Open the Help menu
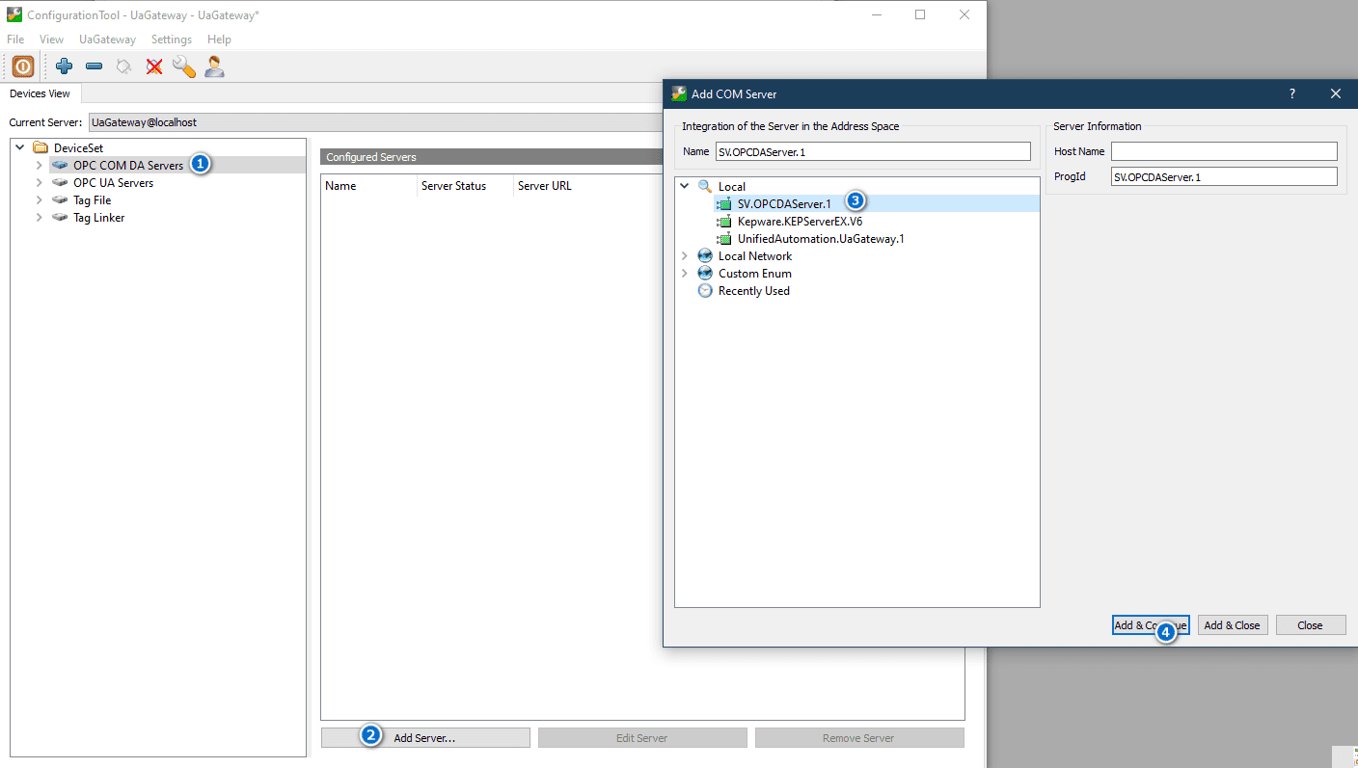Image resolution: width=1358 pixels, height=768 pixels. [219, 40]
